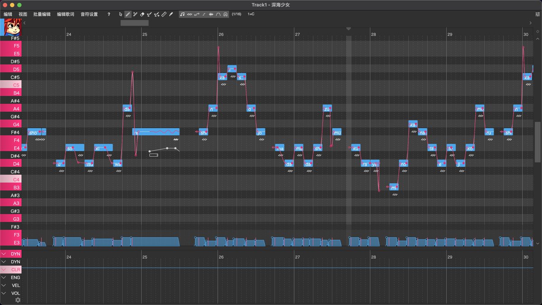This screenshot has height=305, width=542.
Task: Select the line pencil tool with sparkle
Action: (135, 14)
